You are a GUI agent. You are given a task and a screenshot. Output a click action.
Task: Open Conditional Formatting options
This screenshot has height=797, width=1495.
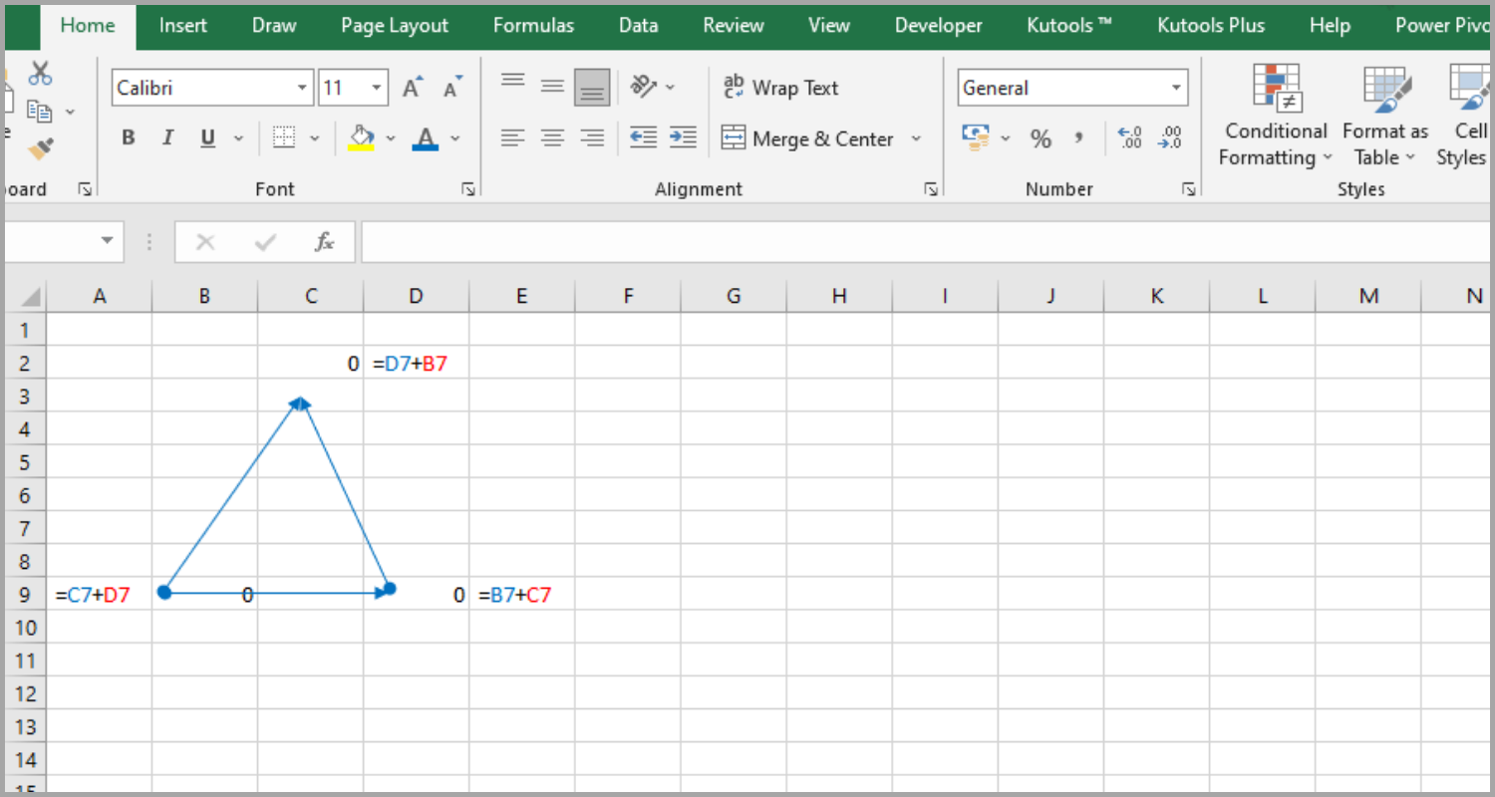coord(1276,115)
